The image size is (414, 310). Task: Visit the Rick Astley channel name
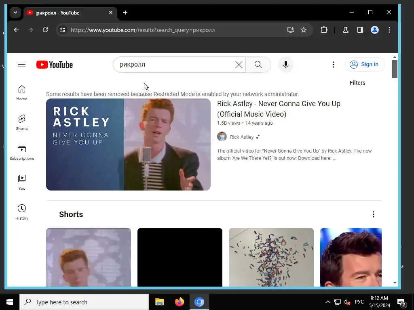[x=242, y=137]
